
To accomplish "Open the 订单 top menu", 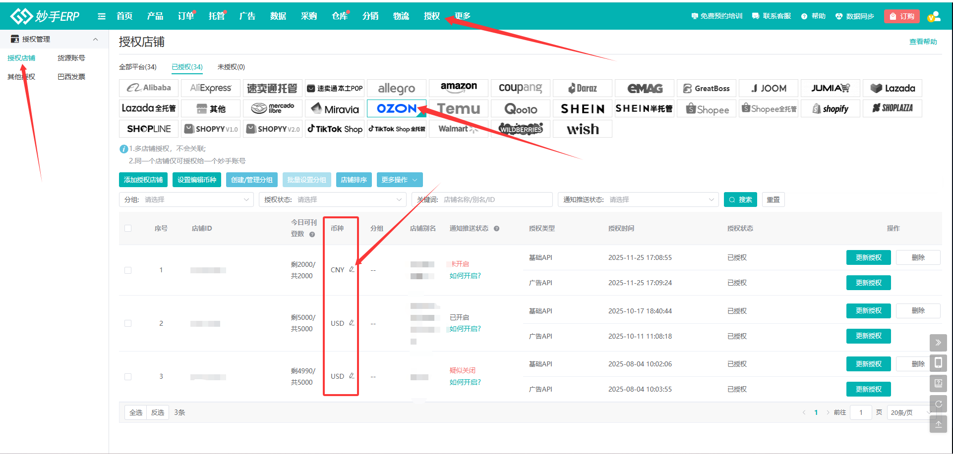I will point(186,16).
